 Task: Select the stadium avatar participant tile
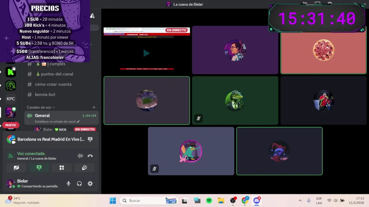pos(147,100)
